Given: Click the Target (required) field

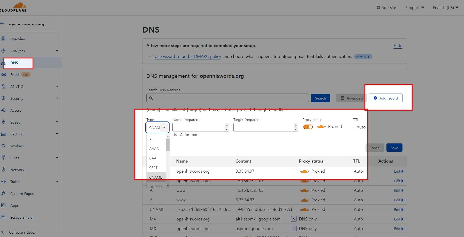Looking at the screenshot, I should tap(266, 127).
